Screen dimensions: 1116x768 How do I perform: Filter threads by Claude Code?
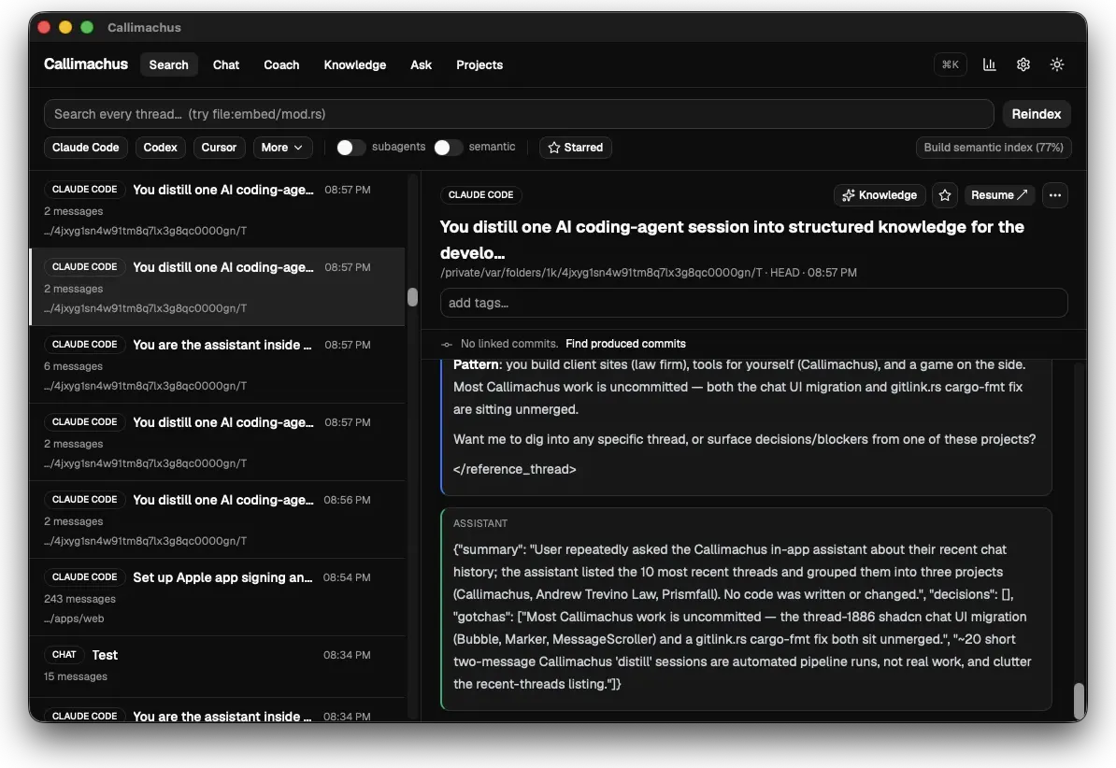pyautogui.click(x=85, y=148)
